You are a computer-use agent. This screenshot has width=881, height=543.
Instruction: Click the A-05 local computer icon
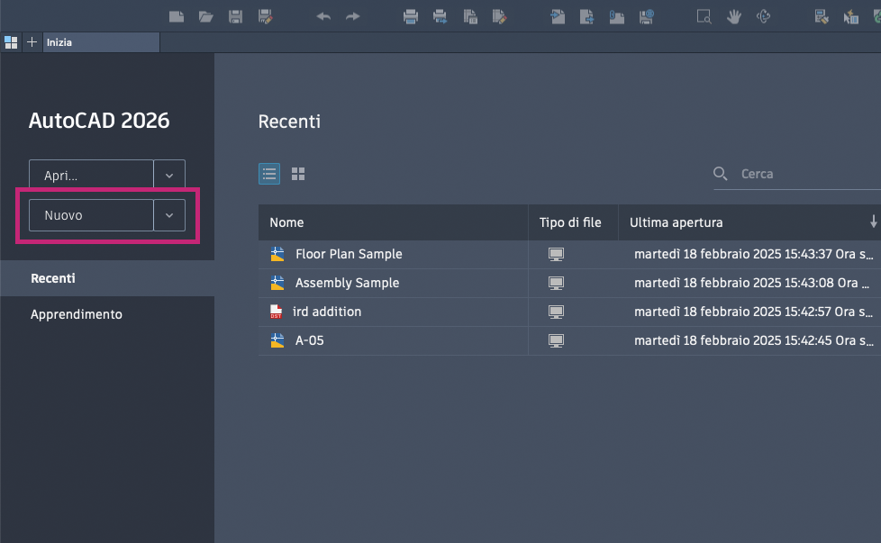point(556,341)
